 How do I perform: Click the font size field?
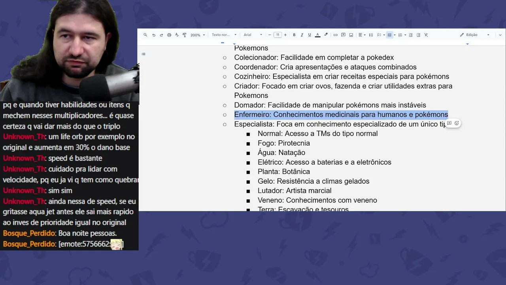click(278, 35)
